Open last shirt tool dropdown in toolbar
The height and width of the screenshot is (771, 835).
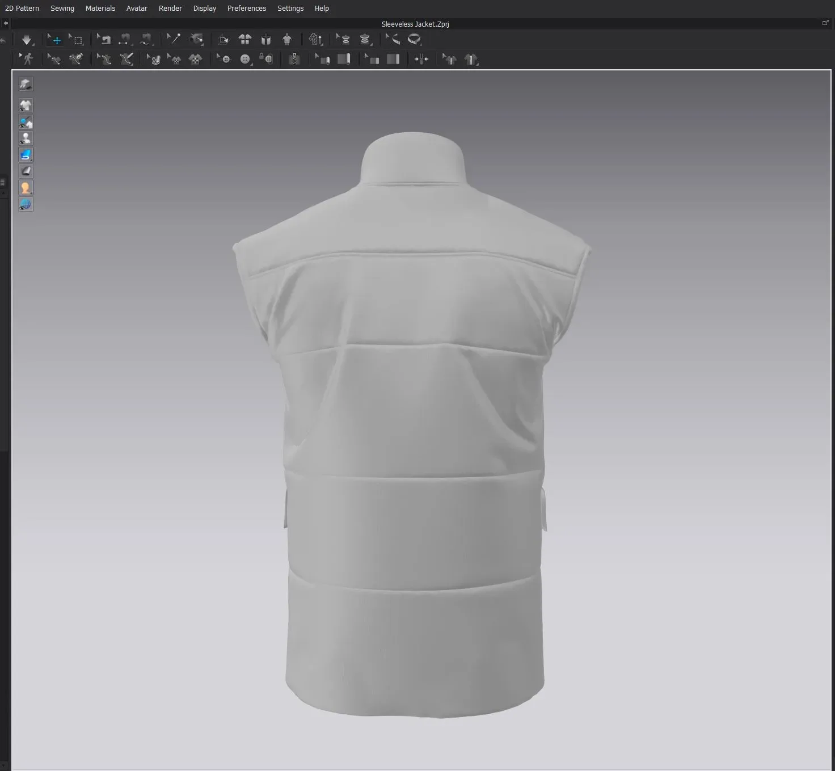coord(471,59)
